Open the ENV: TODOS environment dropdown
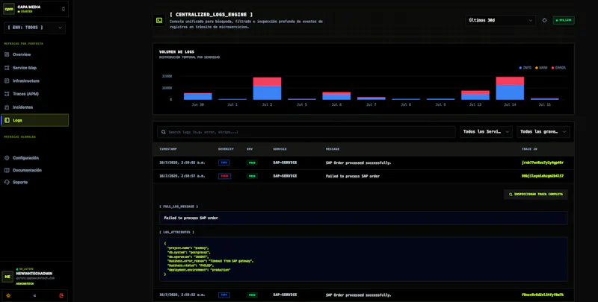The image size is (598, 302). (x=34, y=28)
